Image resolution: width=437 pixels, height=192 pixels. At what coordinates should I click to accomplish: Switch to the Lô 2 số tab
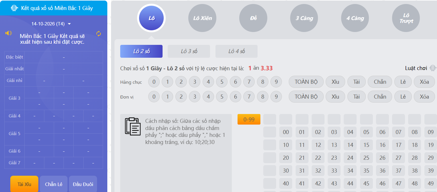pos(141,51)
